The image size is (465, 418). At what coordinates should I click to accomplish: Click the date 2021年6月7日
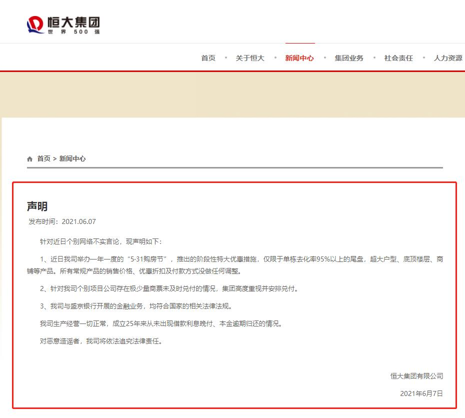pos(421,393)
